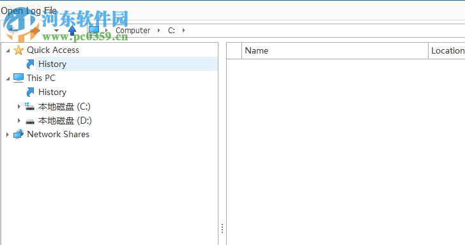Collapse the Quick Access tree node
The width and height of the screenshot is (465, 245).
8,50
